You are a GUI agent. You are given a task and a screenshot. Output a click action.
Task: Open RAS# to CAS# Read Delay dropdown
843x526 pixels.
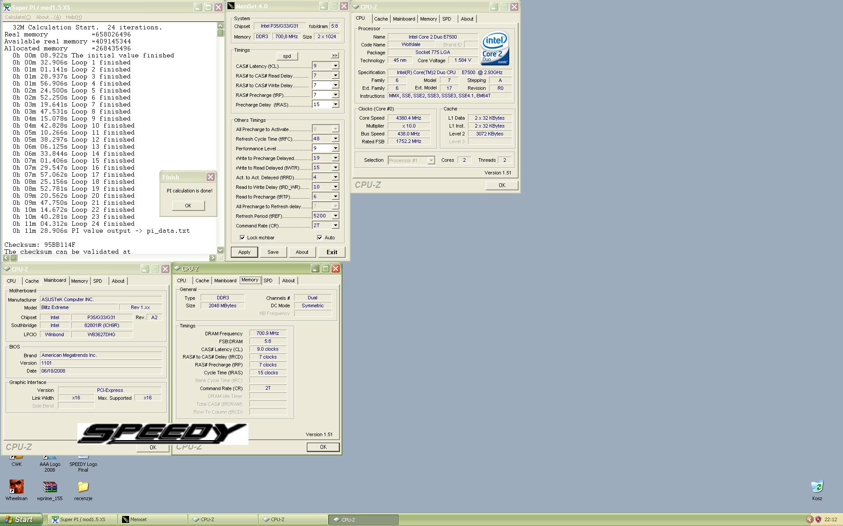pyautogui.click(x=335, y=75)
